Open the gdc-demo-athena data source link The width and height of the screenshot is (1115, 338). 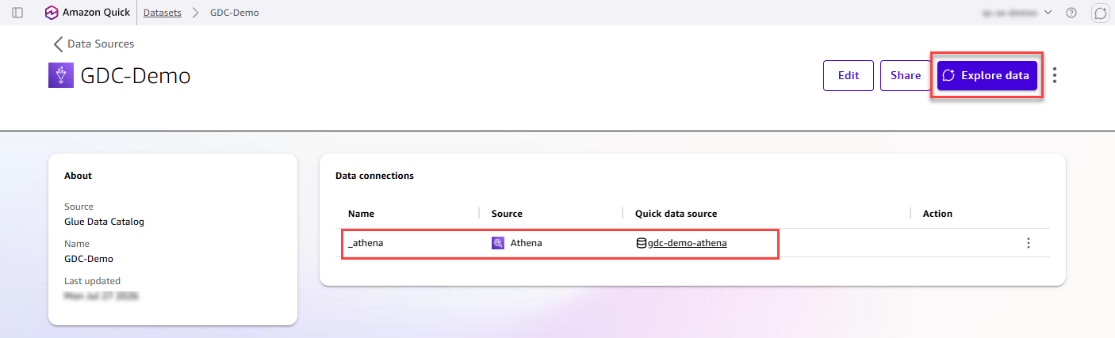[x=688, y=243]
